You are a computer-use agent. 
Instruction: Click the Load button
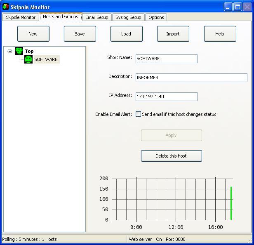point(126,34)
